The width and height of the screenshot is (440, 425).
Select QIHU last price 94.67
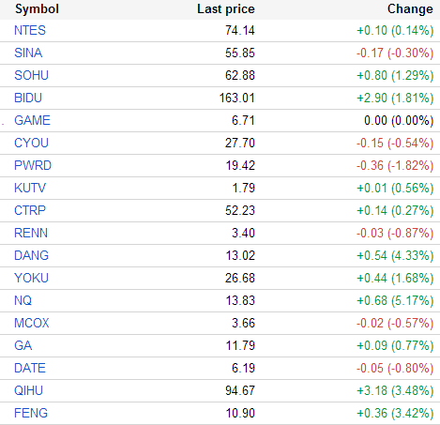[x=240, y=390]
